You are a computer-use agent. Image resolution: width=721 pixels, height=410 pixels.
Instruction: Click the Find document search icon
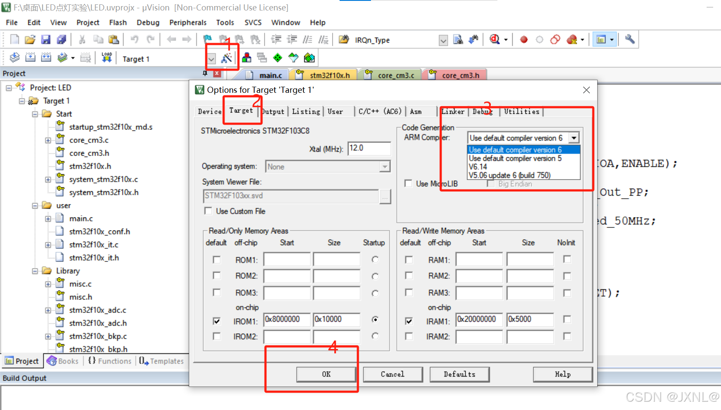coord(458,40)
